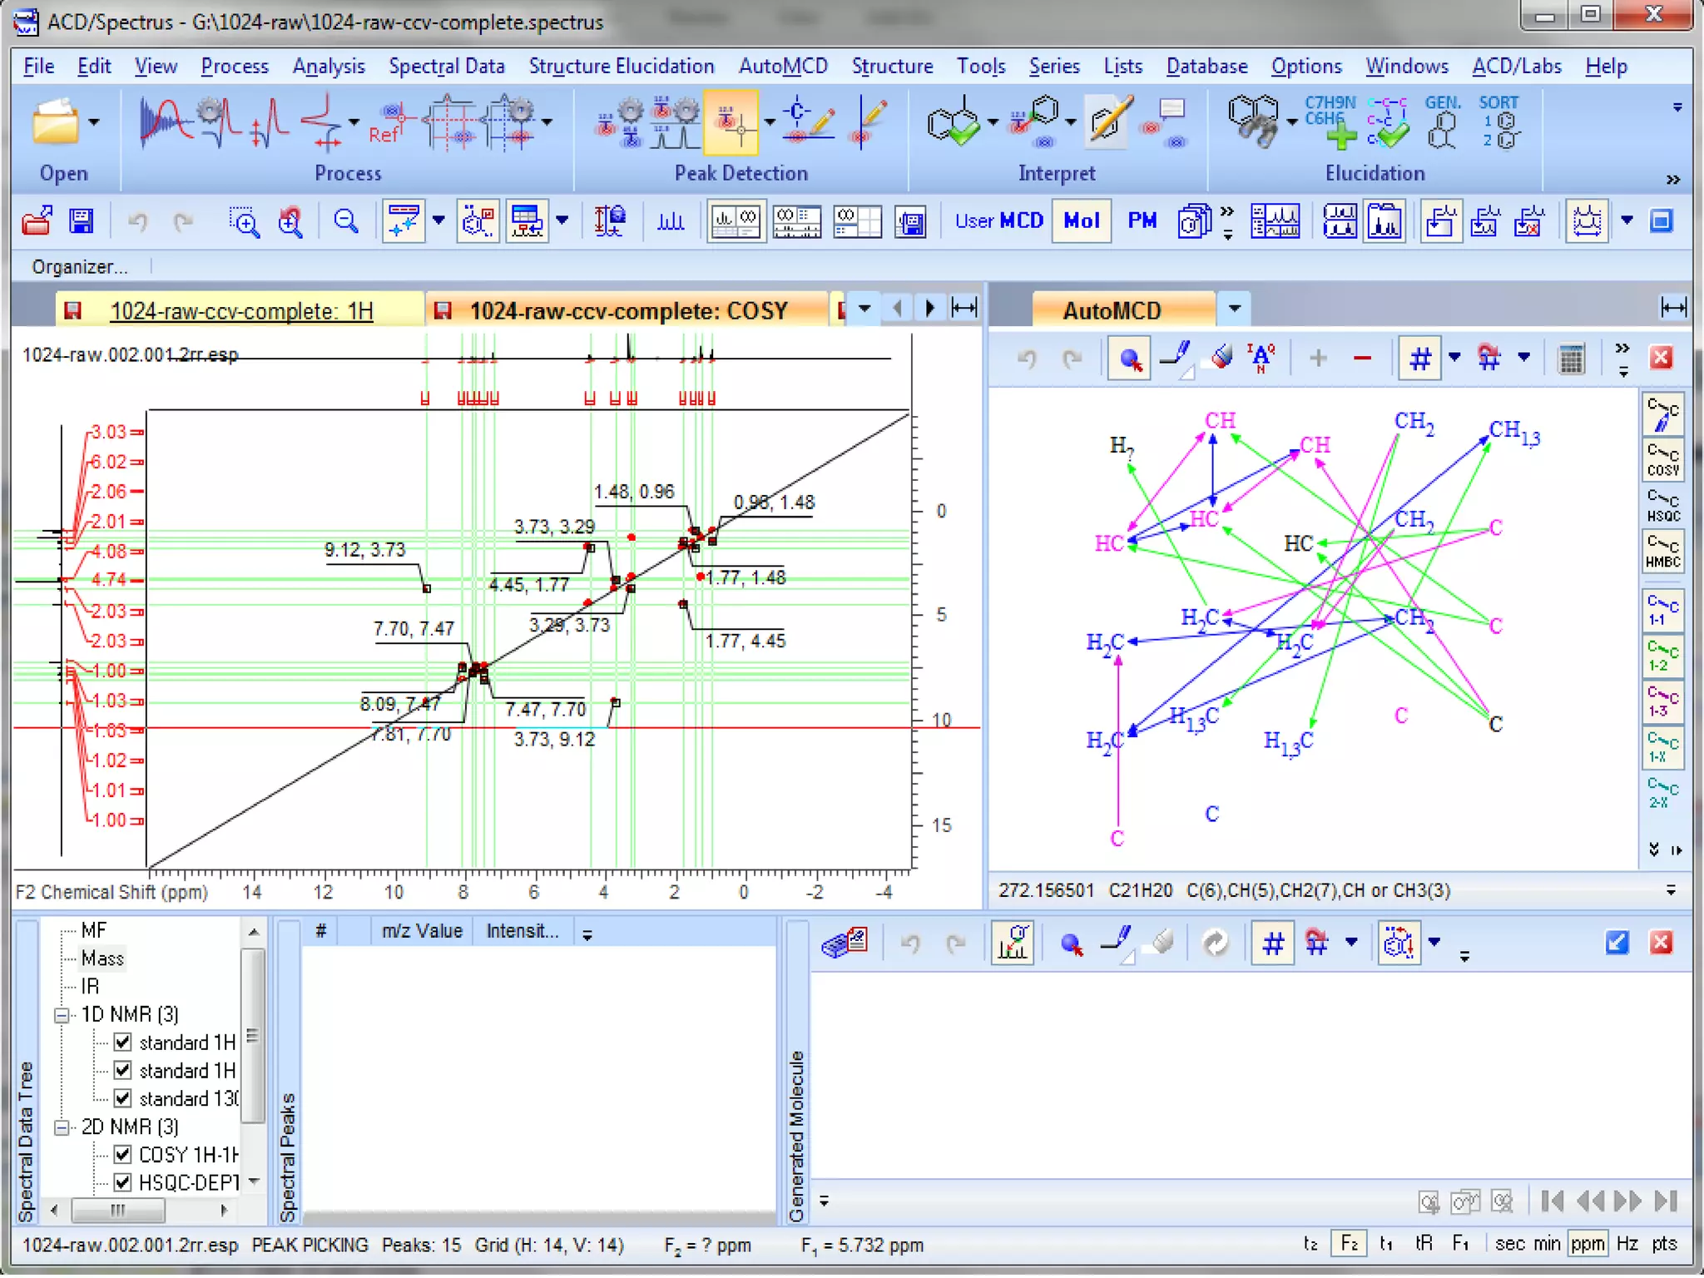1704x1278 pixels.
Task: Click the calculator table icon in AutoMCD toolbar
Action: click(1571, 359)
